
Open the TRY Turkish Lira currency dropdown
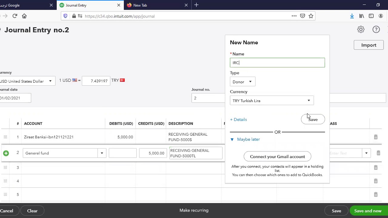272,101
